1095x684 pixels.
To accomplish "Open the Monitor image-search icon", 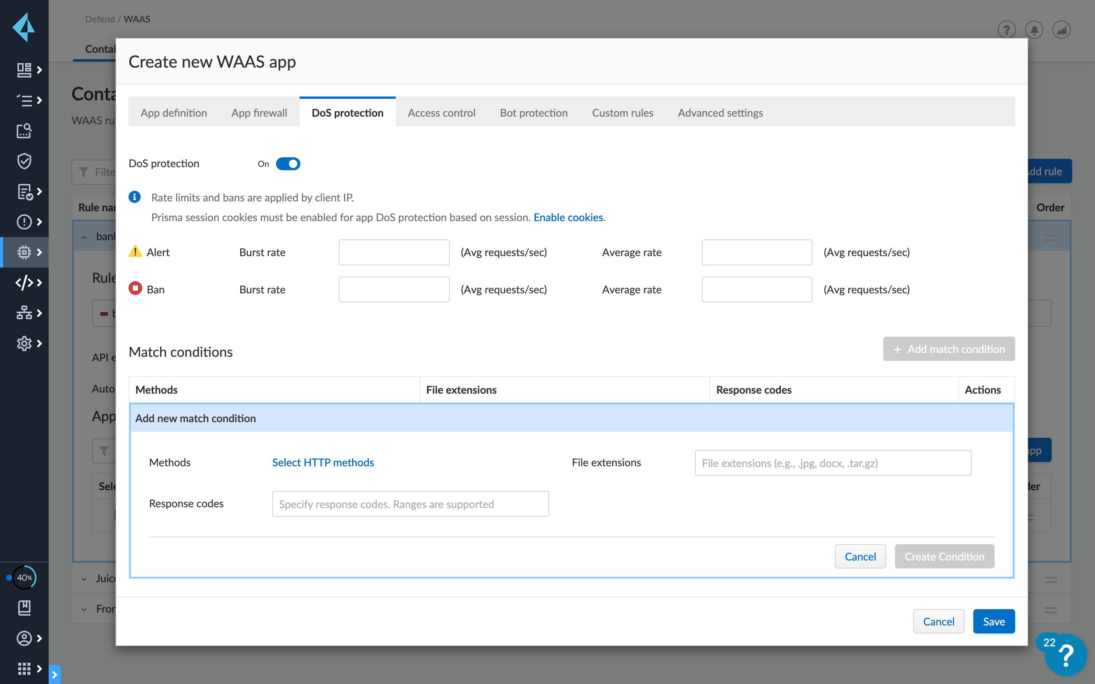I will coord(23,131).
